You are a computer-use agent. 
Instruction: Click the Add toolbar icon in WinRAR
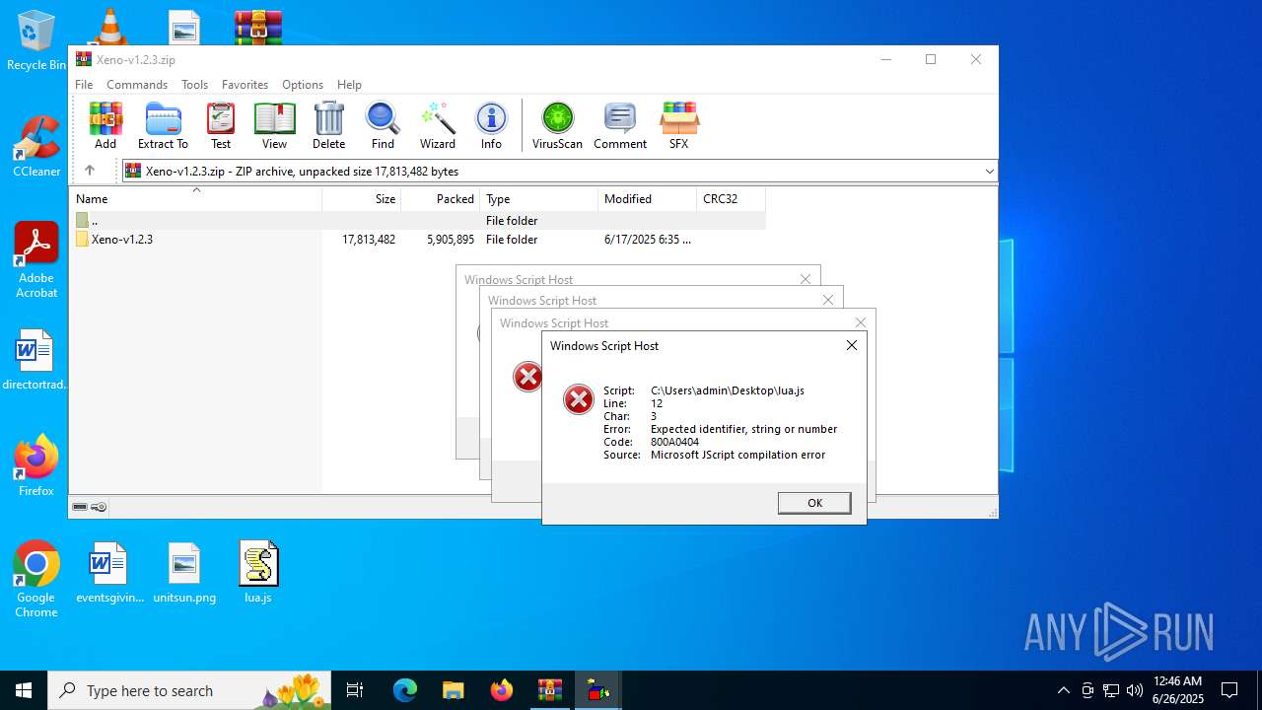pyautogui.click(x=105, y=125)
